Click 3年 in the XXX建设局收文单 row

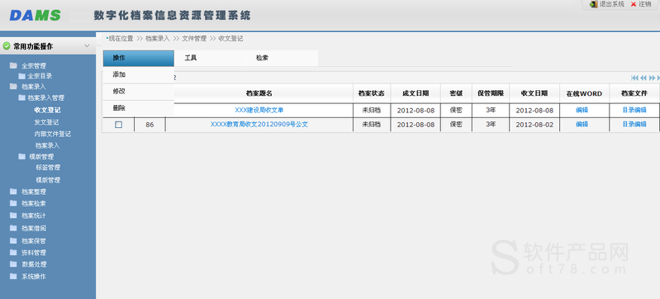tap(491, 111)
